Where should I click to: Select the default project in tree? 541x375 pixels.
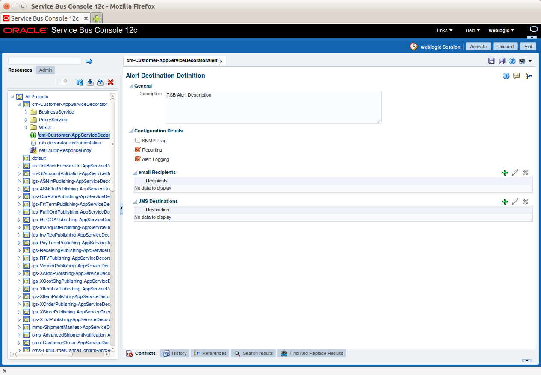click(39, 158)
